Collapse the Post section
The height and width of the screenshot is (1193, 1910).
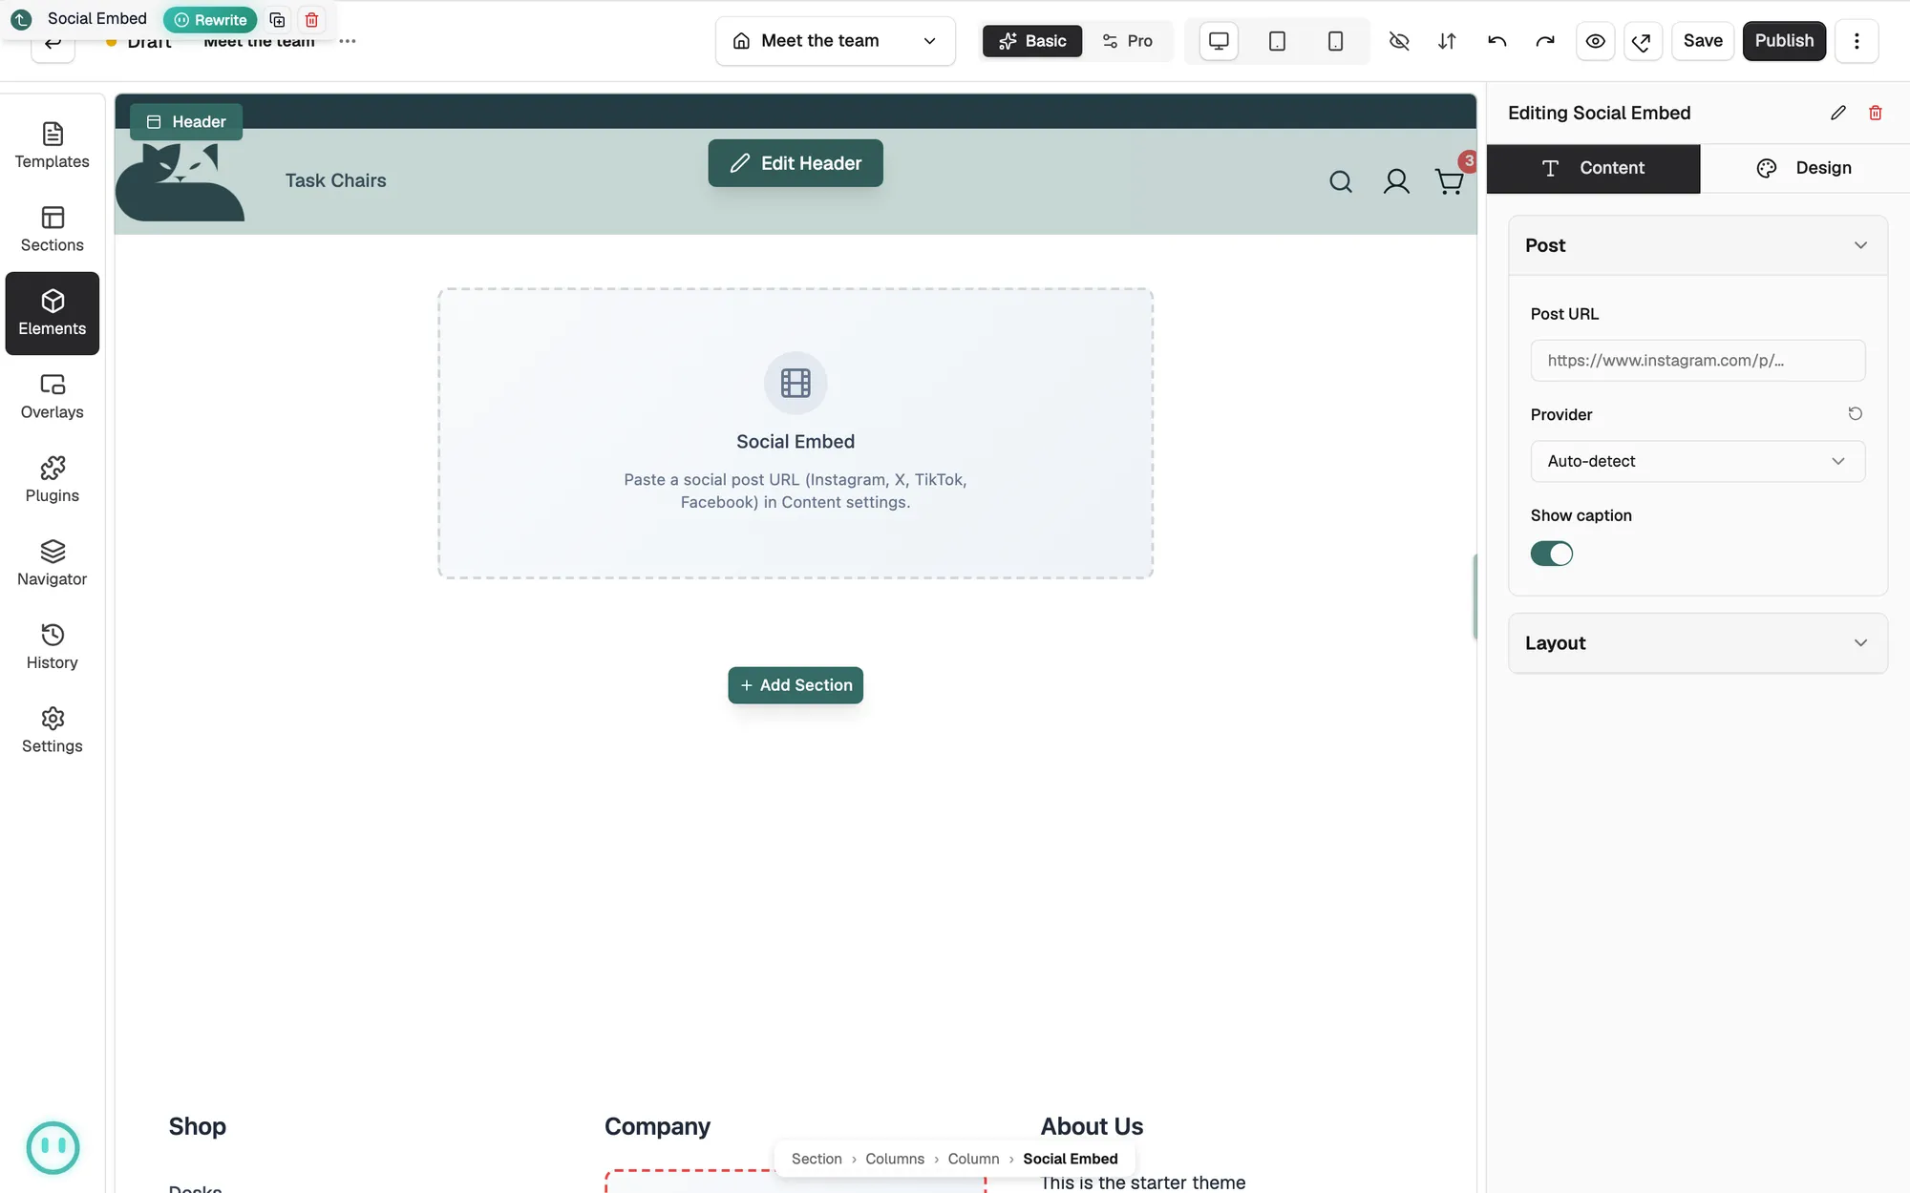pos(1697,245)
